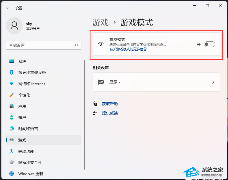Click the 时间和语言 clock globe icon

(12, 129)
